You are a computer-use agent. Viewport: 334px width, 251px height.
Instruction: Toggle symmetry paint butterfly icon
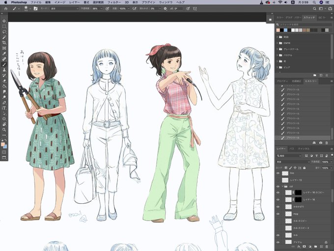click(195, 8)
